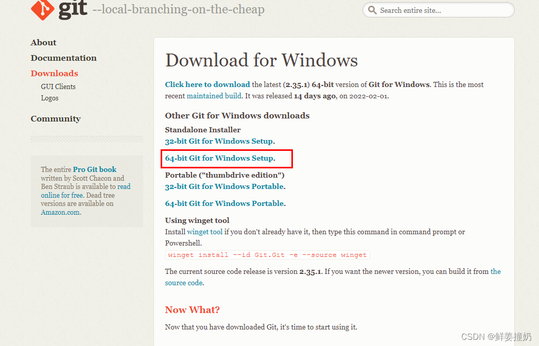
Task: Click the 'Now What?' heading
Action: pyautogui.click(x=192, y=310)
